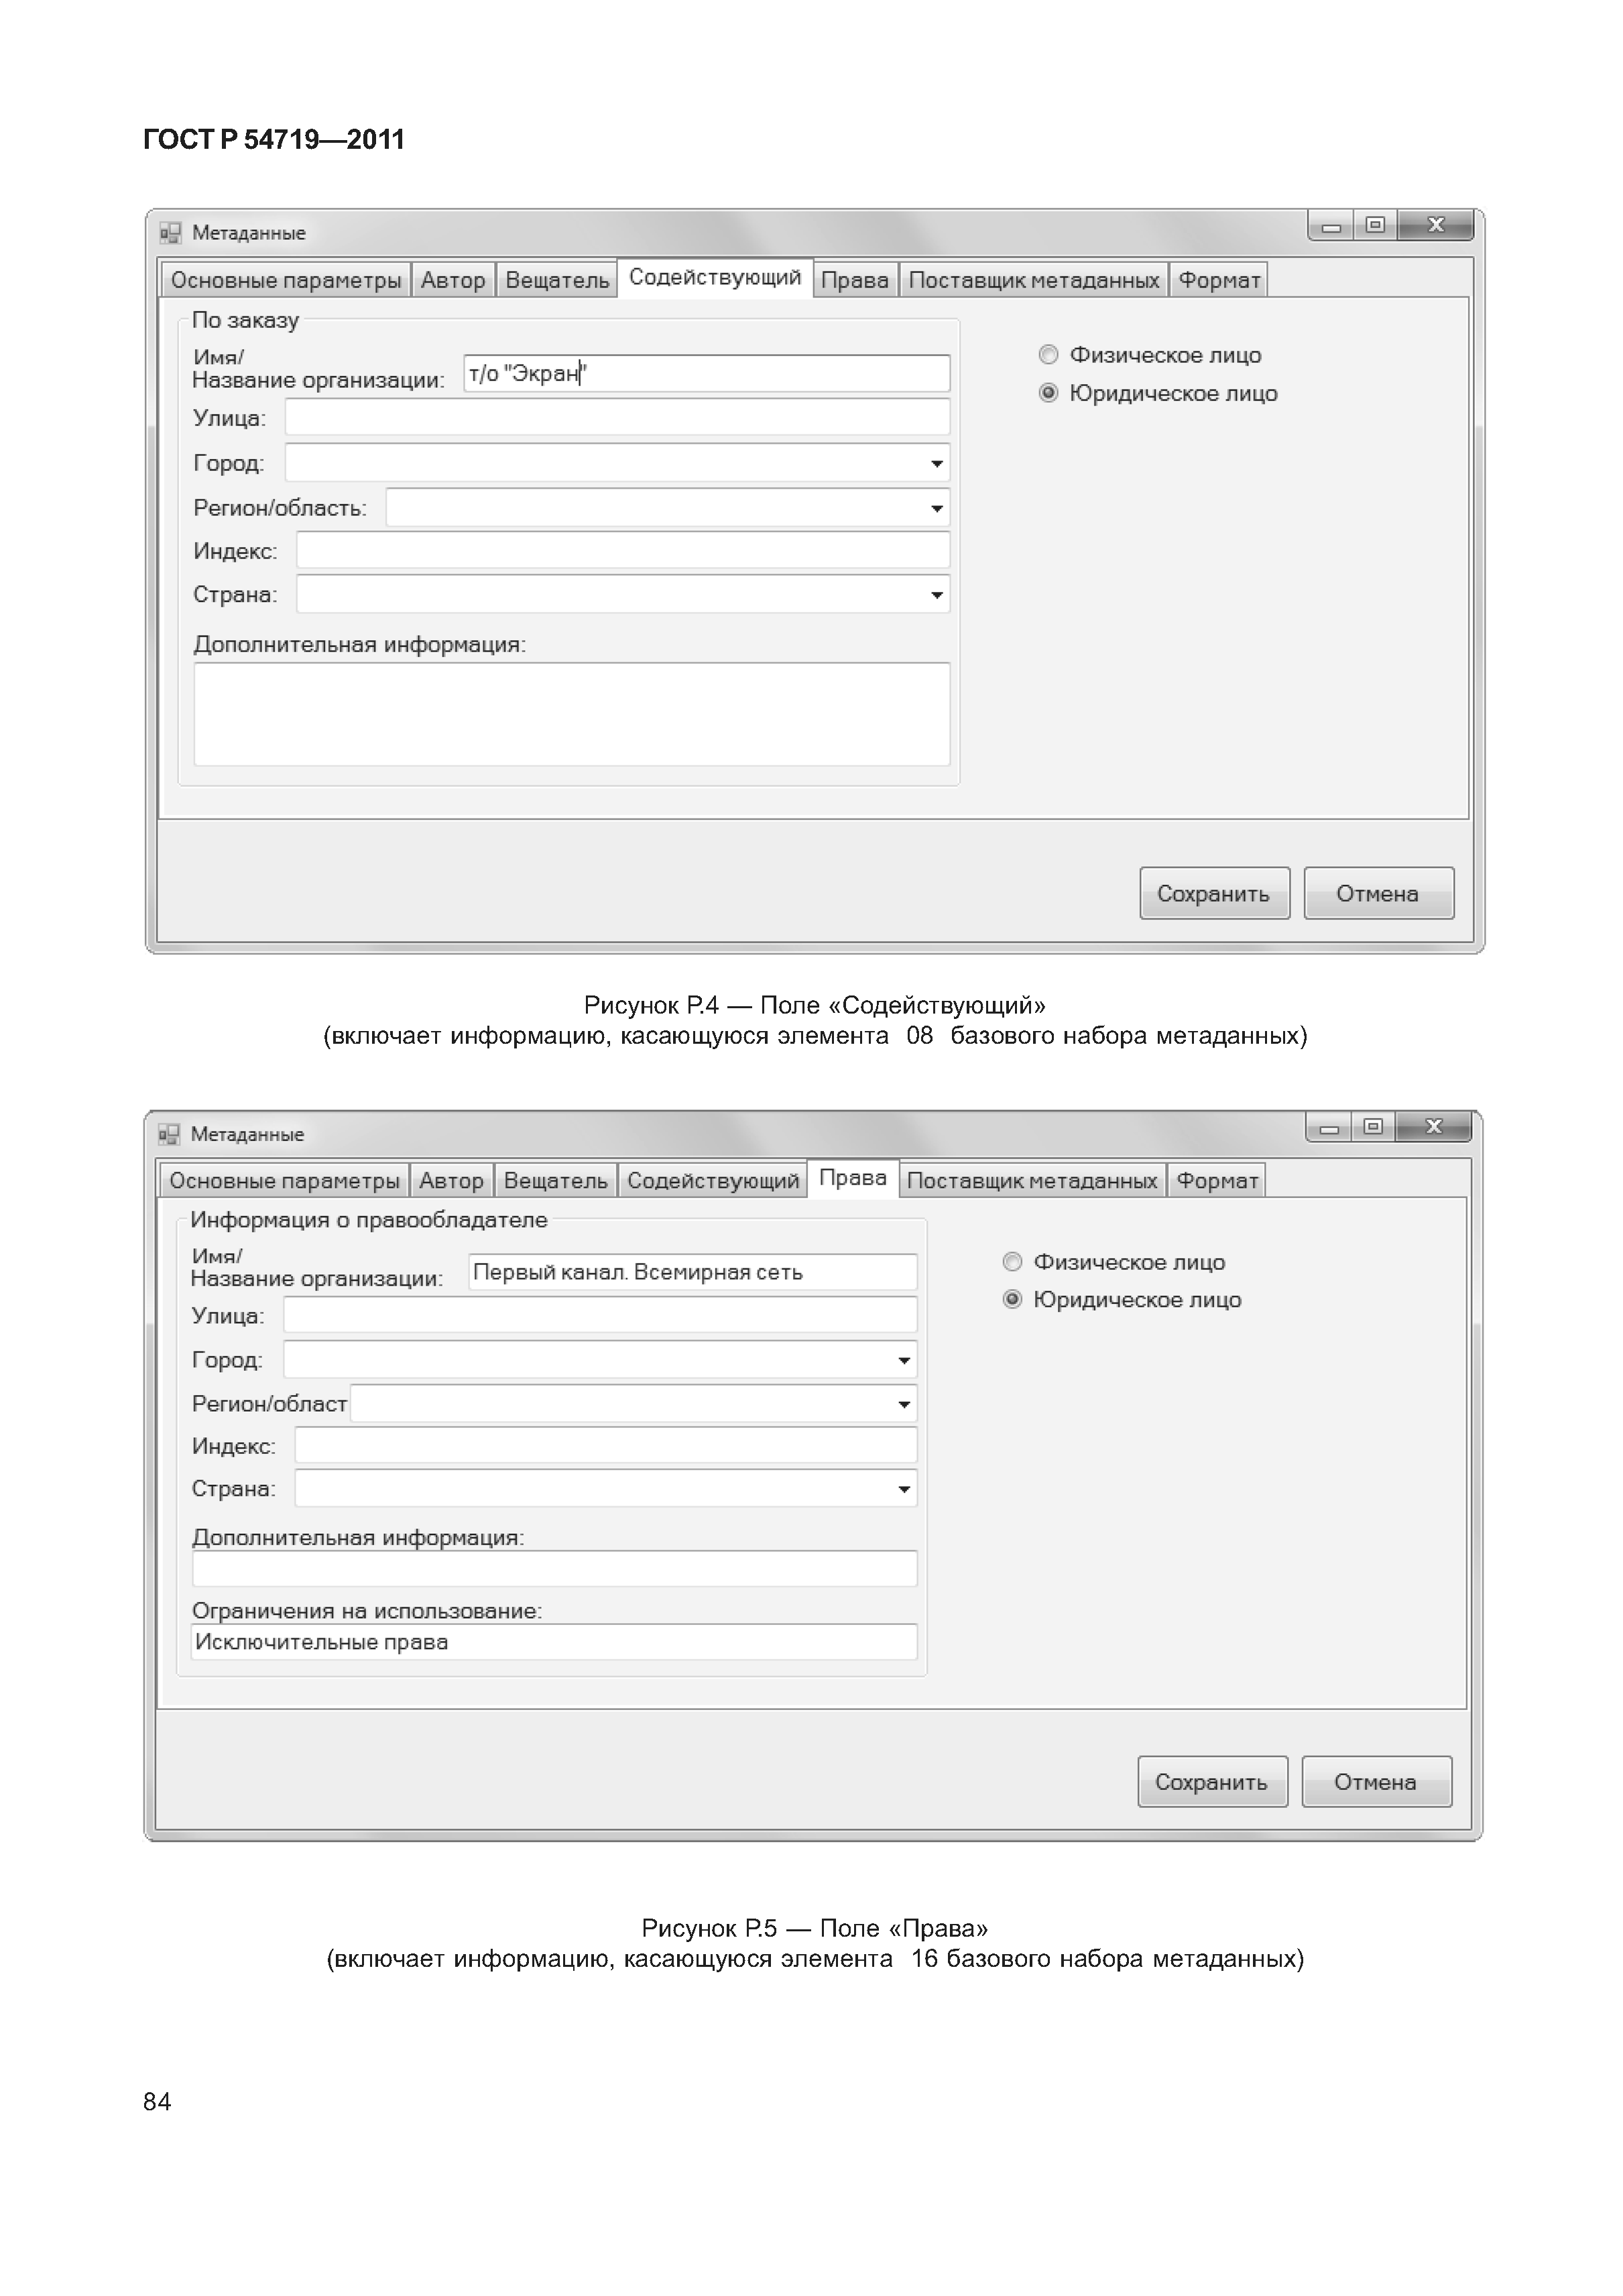Switch to Содействующий tab in lower window
This screenshot has height=2296, width=1623.
pos(713,1181)
